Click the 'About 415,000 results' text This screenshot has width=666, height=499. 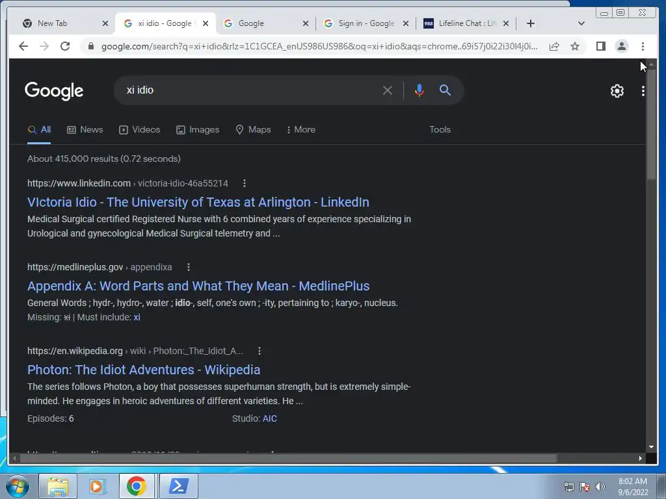pyautogui.click(x=104, y=159)
